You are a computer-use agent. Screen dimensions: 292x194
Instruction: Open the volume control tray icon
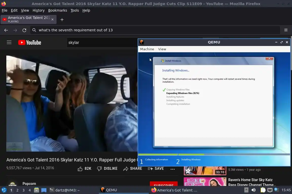coord(253,190)
